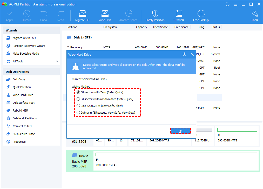Sort by Capacity column header

click(141, 27)
